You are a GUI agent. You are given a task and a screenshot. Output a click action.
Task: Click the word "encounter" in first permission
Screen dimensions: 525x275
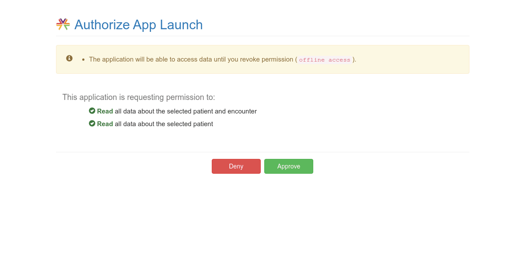pos(242,111)
